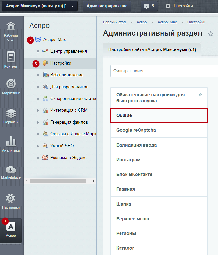Click the tree panel horizontal scrollbar thumb
The width and height of the screenshot is (218, 255).
pos(57,181)
